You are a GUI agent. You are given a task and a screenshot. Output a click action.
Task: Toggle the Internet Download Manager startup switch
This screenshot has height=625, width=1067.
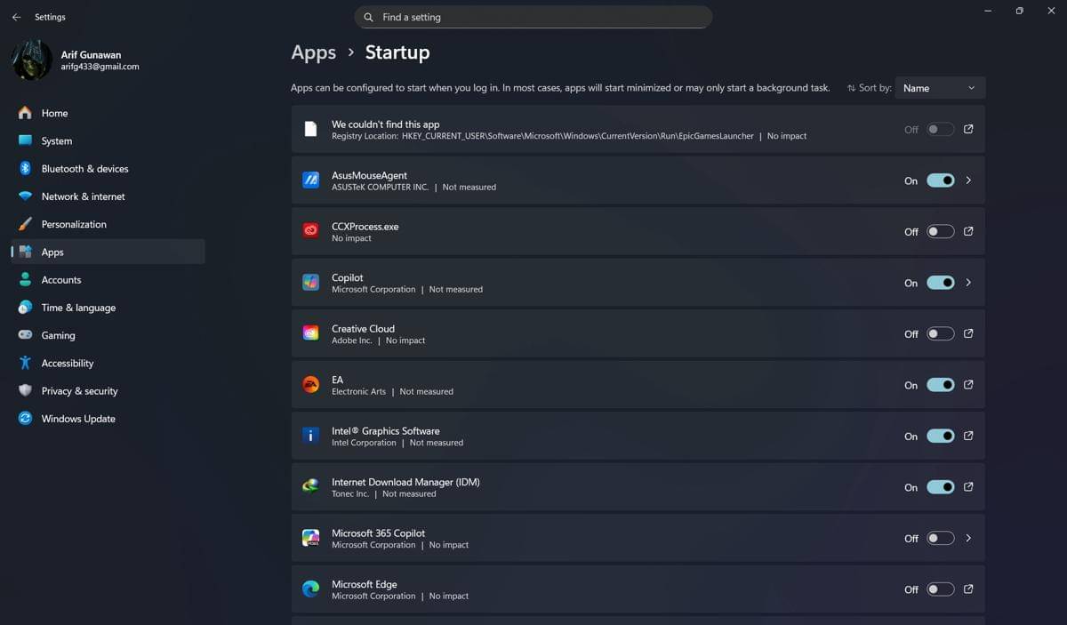coord(940,487)
